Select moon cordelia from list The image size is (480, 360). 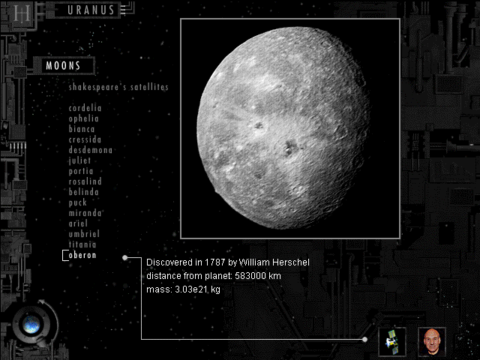[x=85, y=108]
